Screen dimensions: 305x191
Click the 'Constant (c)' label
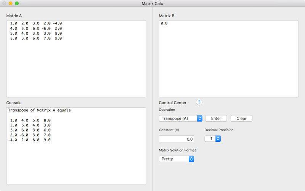169,130
